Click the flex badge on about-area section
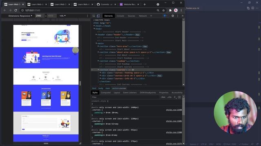The width and height of the screenshot is (261, 146). pos(168,52)
